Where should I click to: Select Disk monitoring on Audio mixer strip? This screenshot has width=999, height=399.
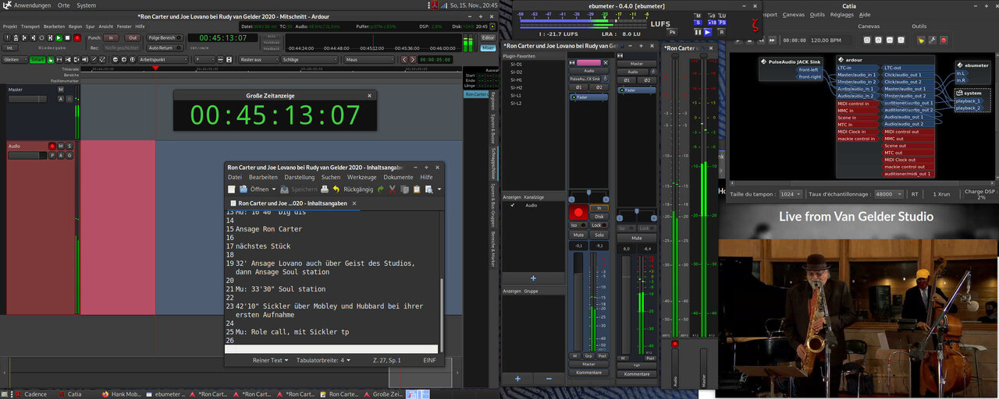click(599, 217)
